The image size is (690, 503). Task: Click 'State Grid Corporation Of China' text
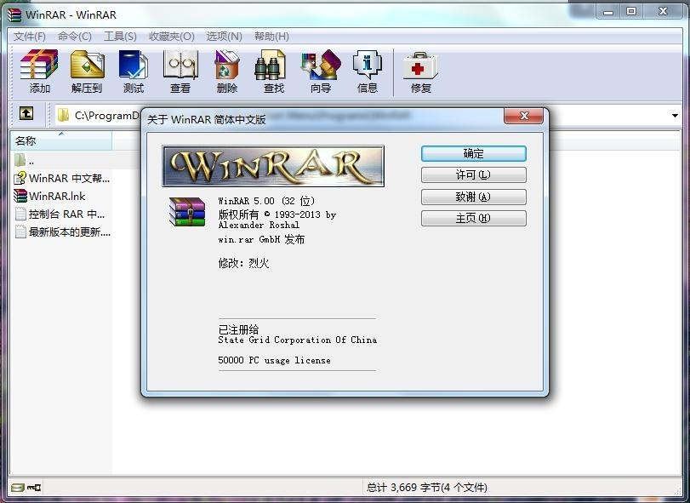298,340
